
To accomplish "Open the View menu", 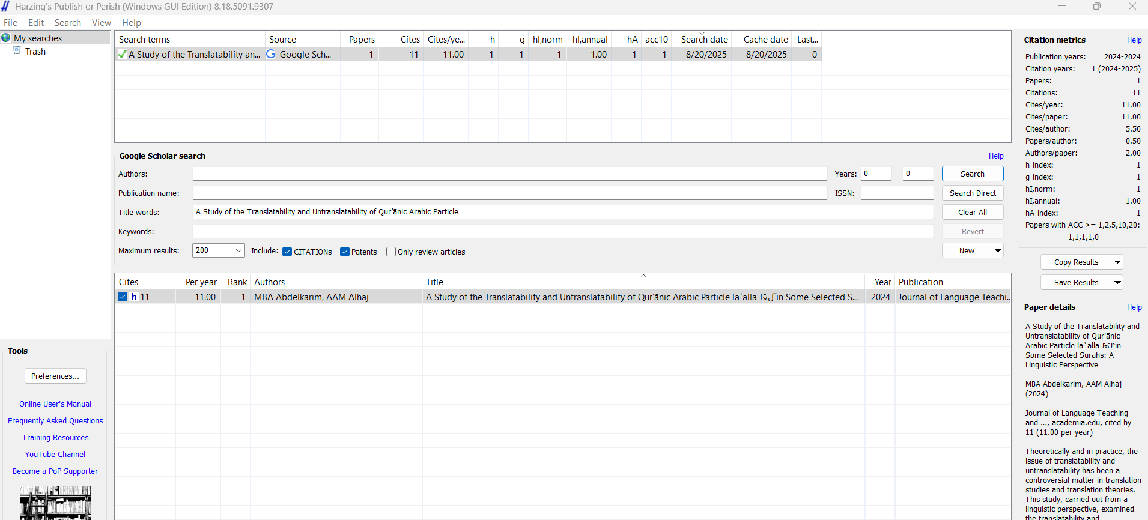I will (x=102, y=22).
